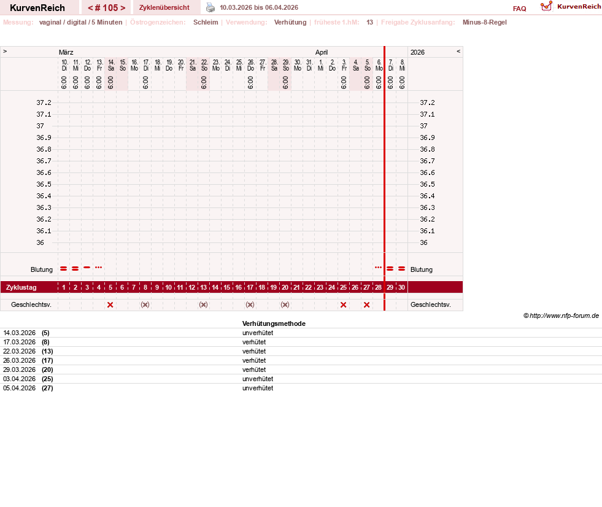The image size is (602, 507).
Task: Click the früheste 1.hM value '13'
Action: (369, 22)
